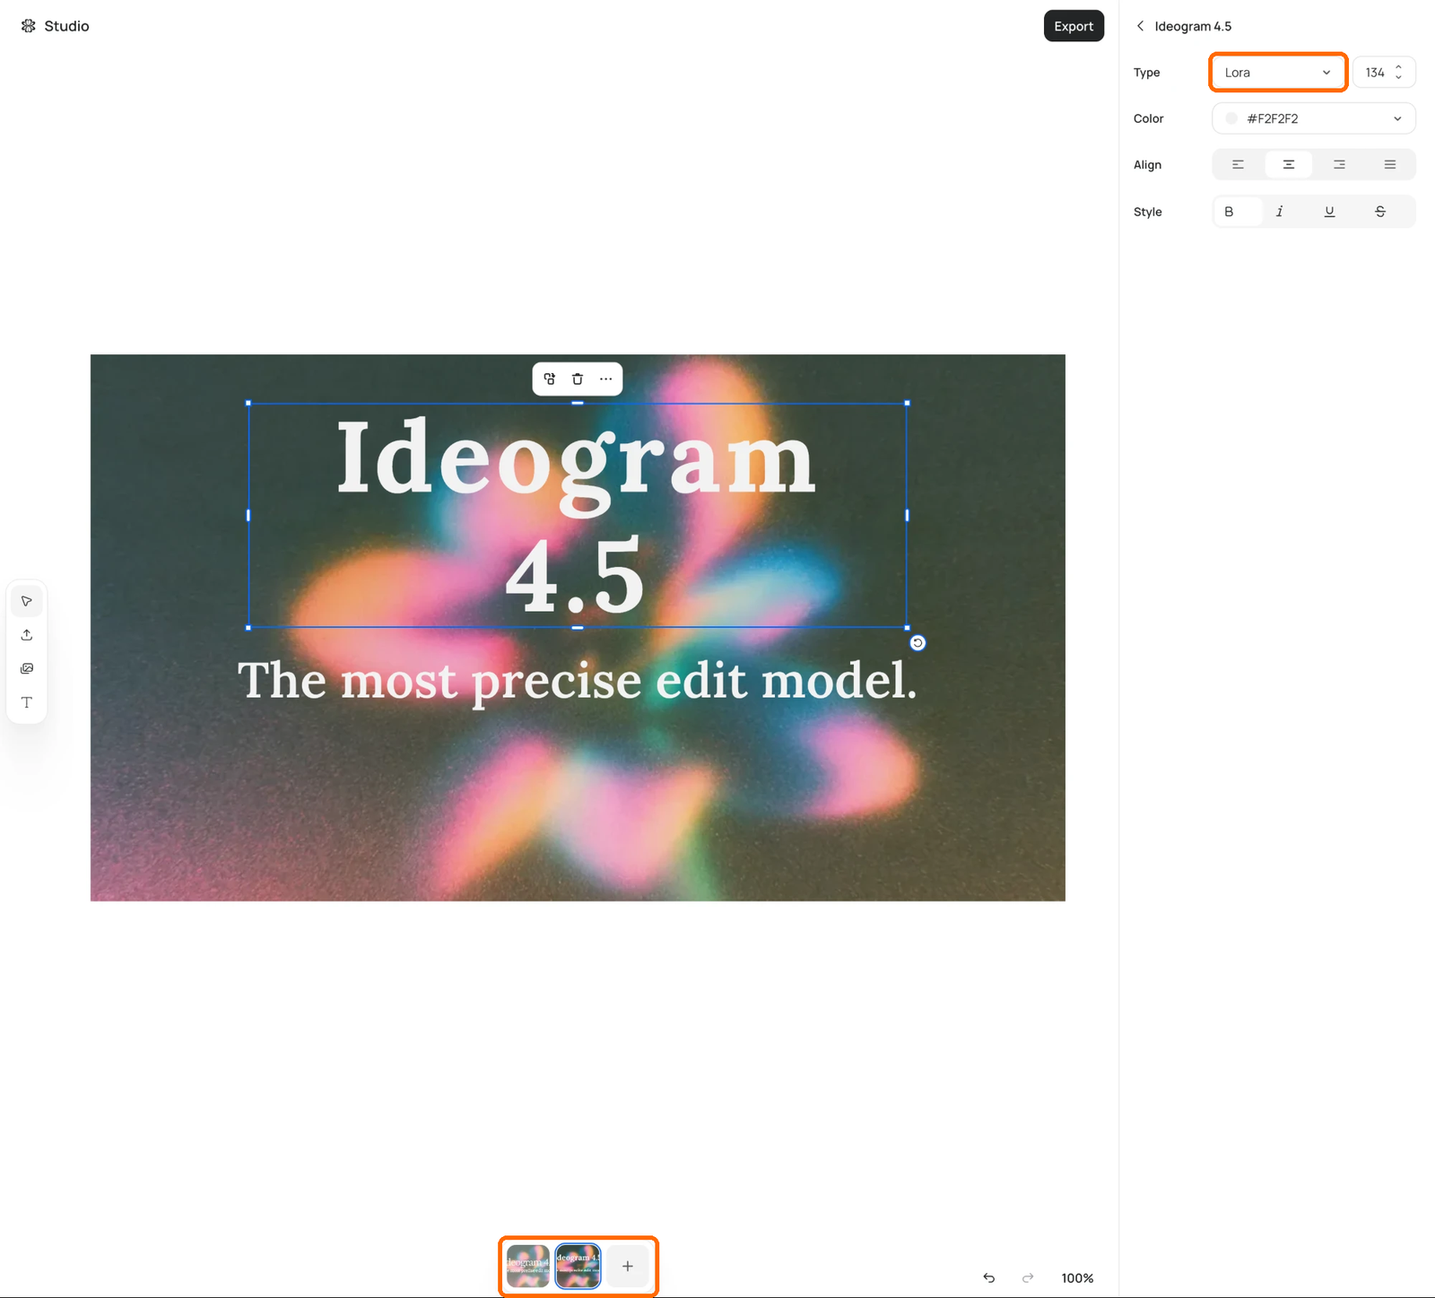Toggle underline style

click(1330, 212)
